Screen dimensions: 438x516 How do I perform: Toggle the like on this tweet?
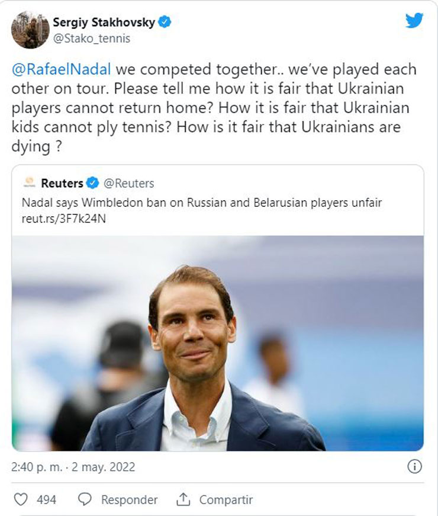(21, 499)
